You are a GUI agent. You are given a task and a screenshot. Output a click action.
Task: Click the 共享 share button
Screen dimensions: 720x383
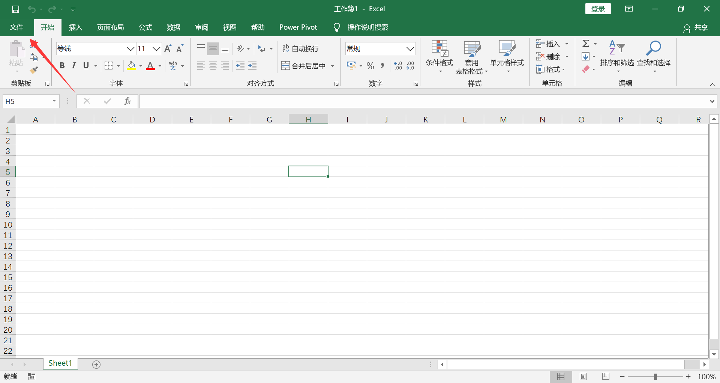(696, 27)
